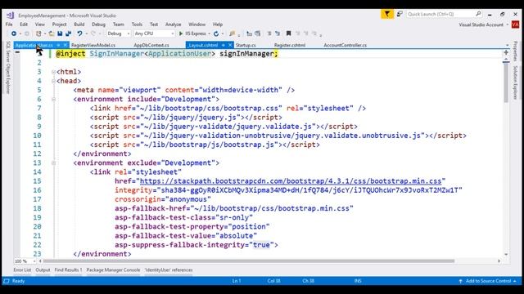Click the Navigate Backward toolbar icon
The height and width of the screenshot is (294, 524).
tap(14, 33)
